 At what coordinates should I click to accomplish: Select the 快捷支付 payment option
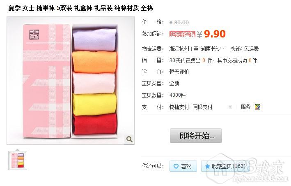tap(179, 107)
